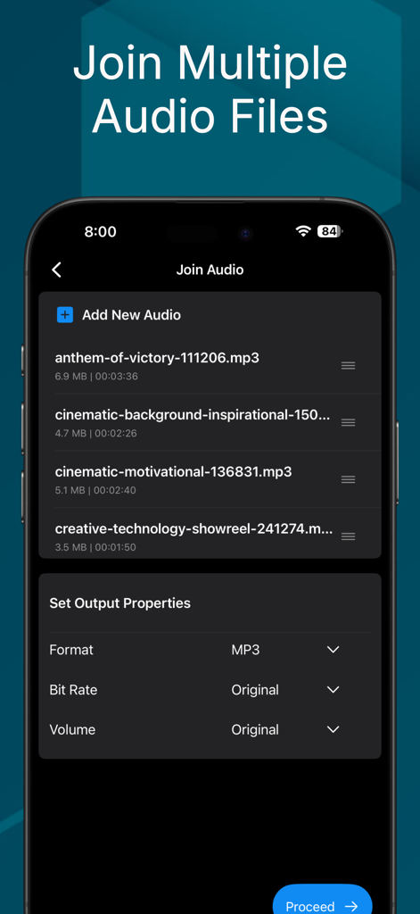Grab reorder handle for anthem-of-victory-111206.mp3

[x=349, y=365]
